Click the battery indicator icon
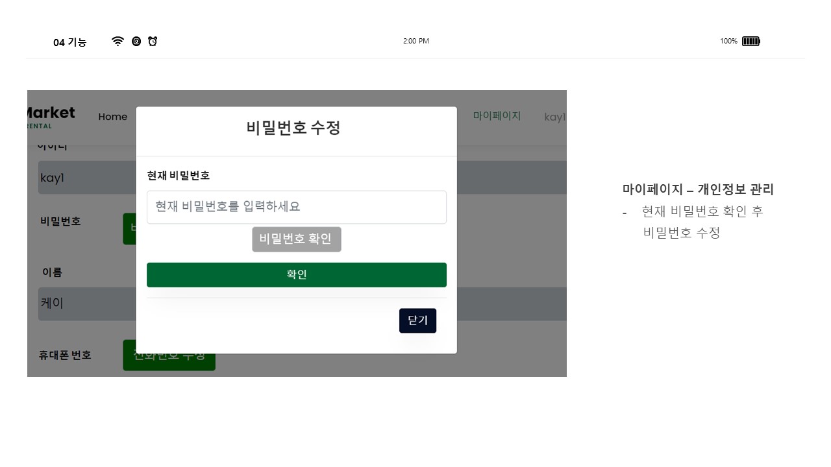831x467 pixels. point(751,41)
